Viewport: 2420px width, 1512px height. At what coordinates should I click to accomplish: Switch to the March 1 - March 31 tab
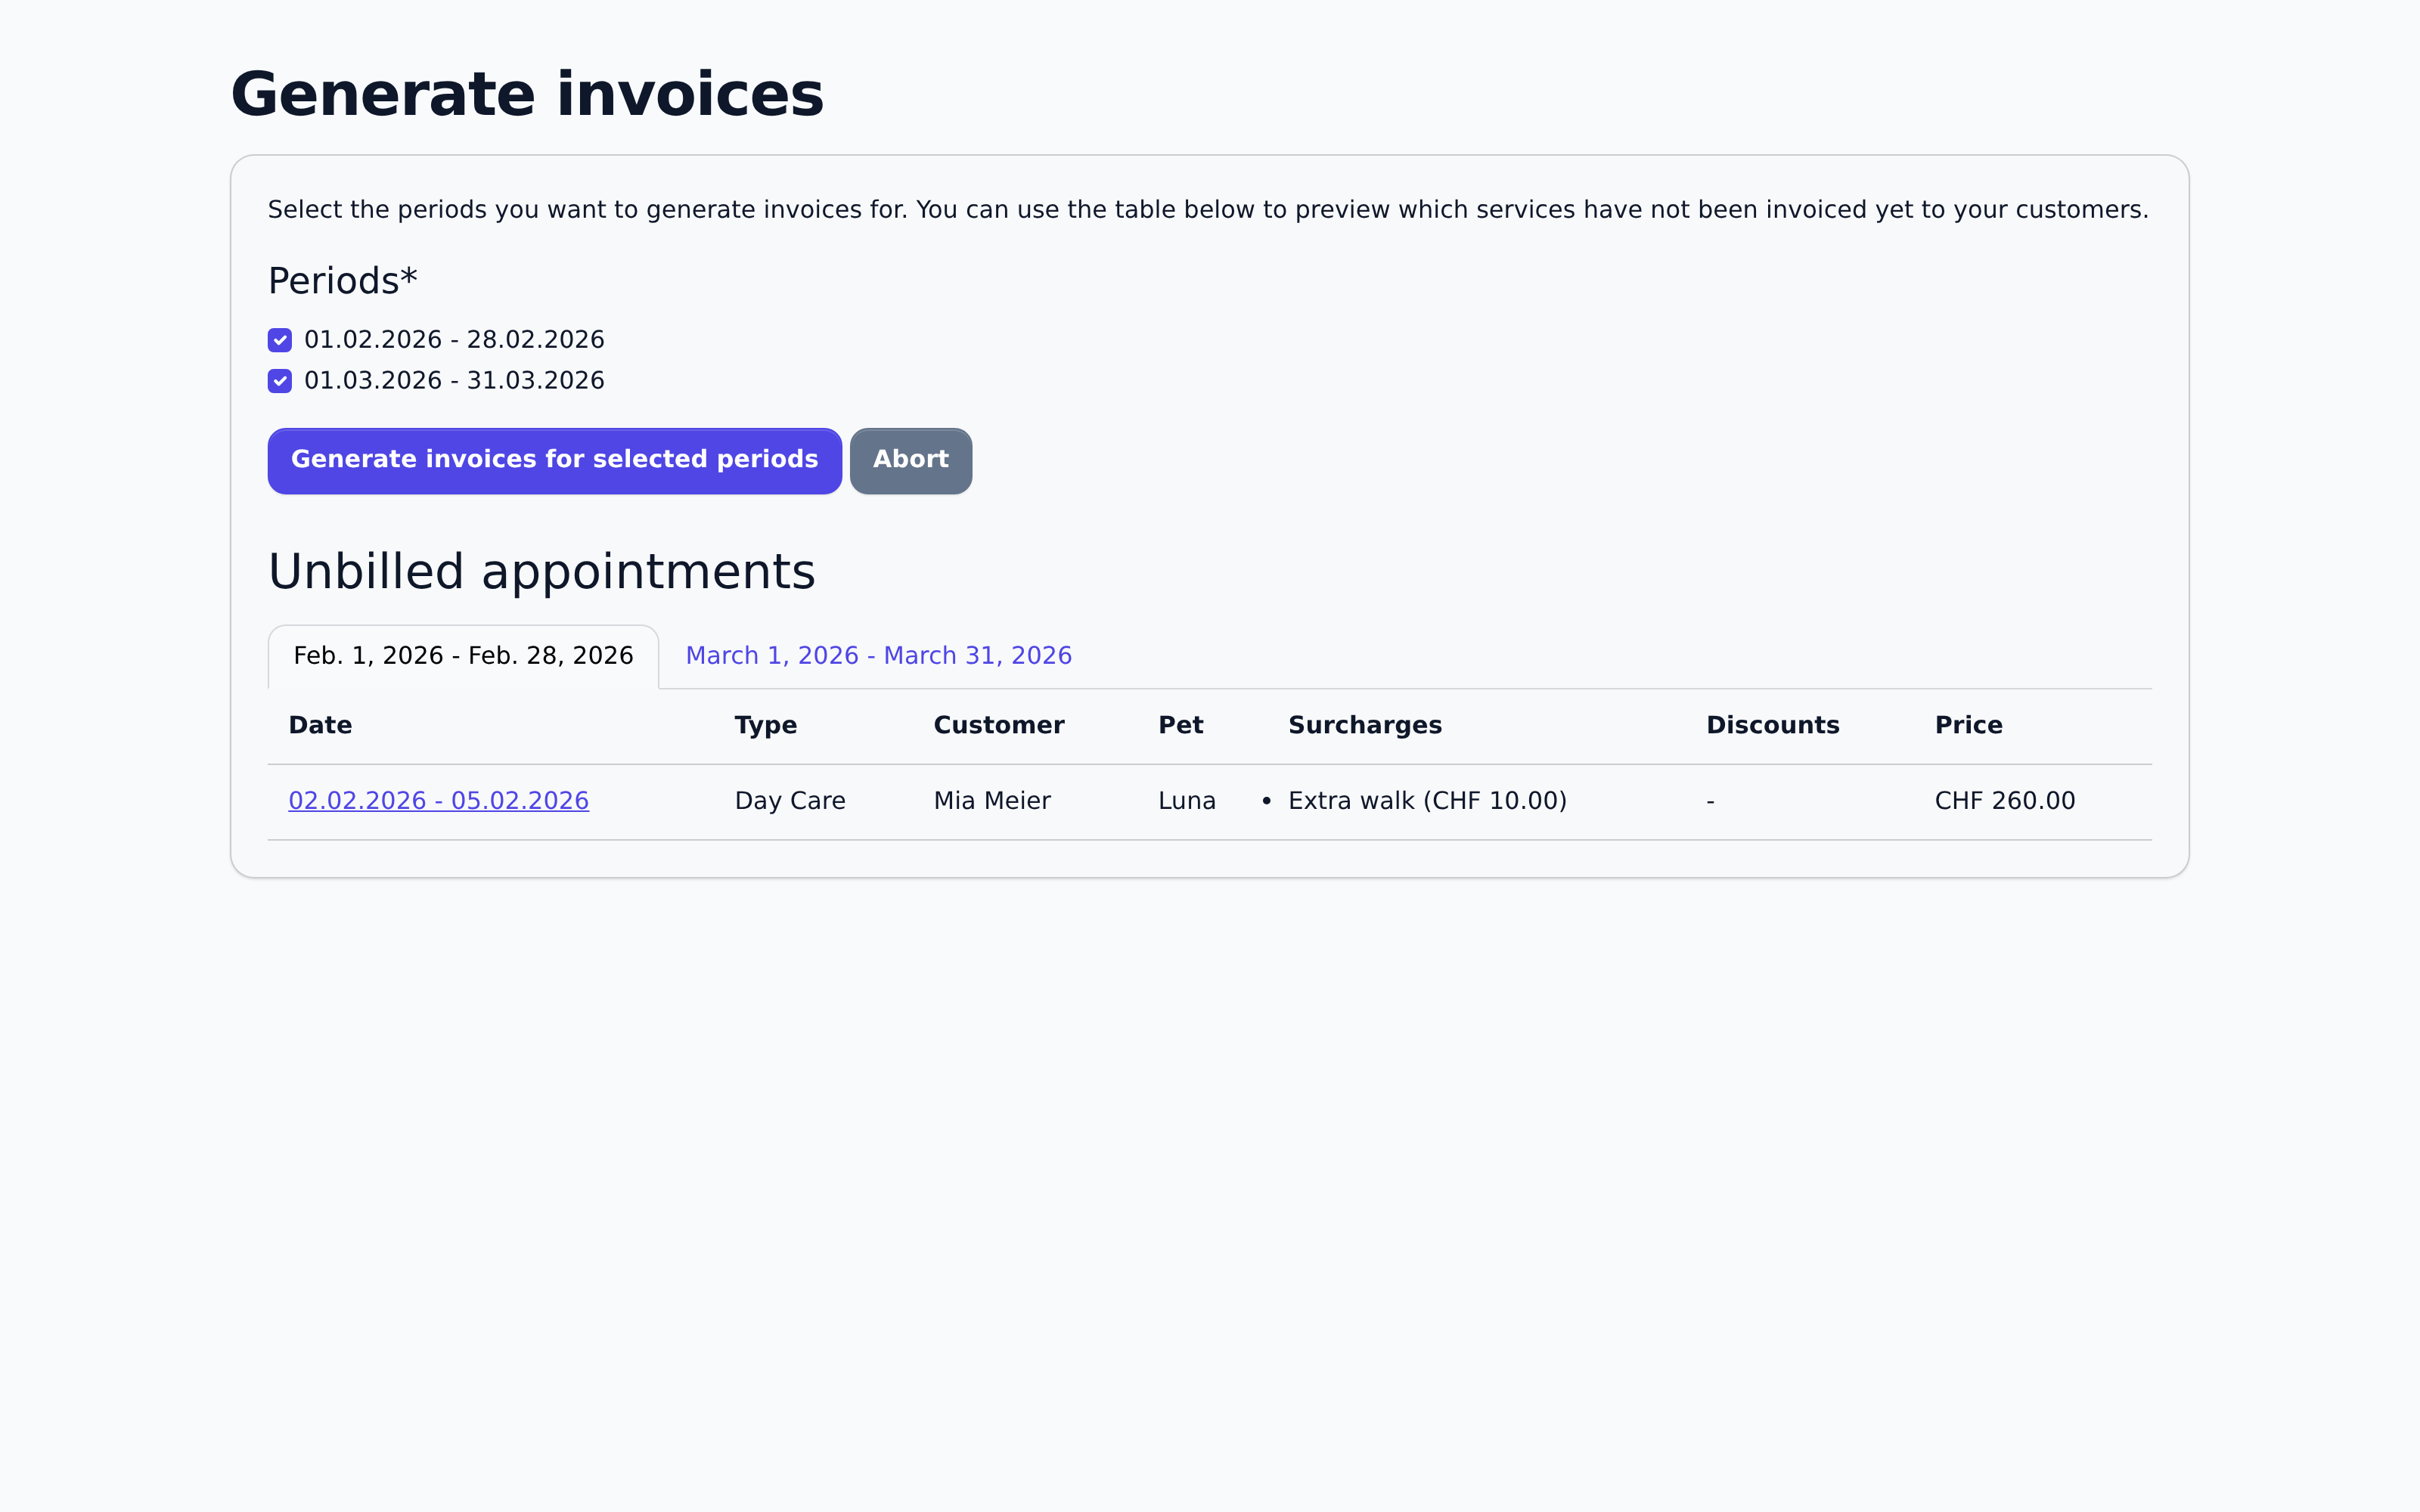(x=878, y=655)
